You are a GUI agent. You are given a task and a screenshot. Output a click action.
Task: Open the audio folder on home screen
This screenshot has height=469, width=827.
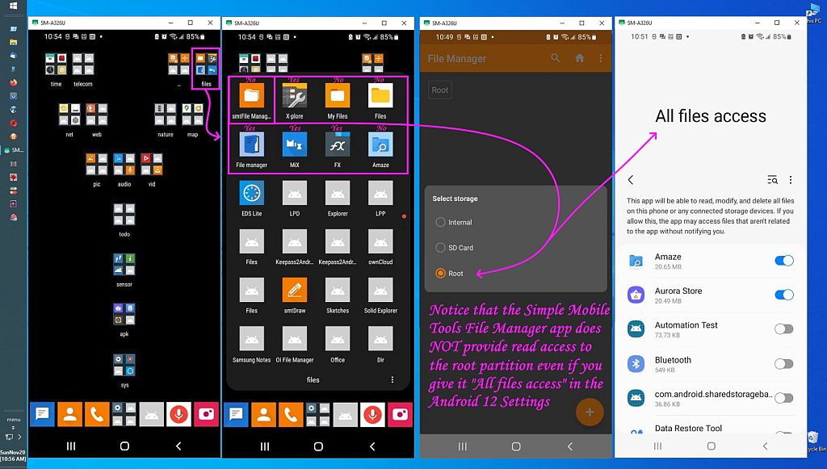(x=124, y=165)
